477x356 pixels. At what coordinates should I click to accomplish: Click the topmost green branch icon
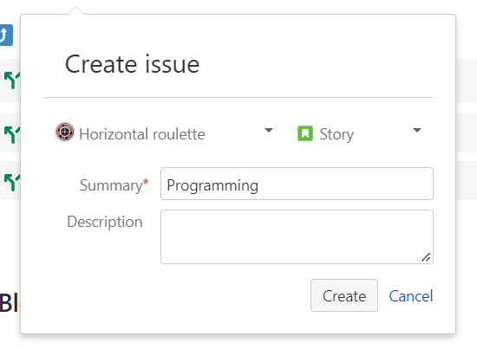[x=12, y=81]
